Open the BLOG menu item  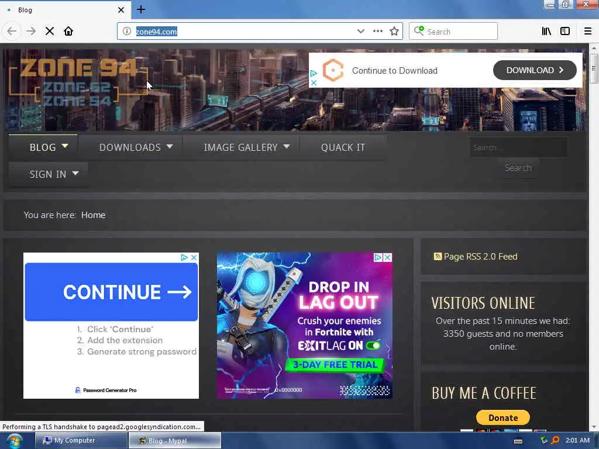43,147
